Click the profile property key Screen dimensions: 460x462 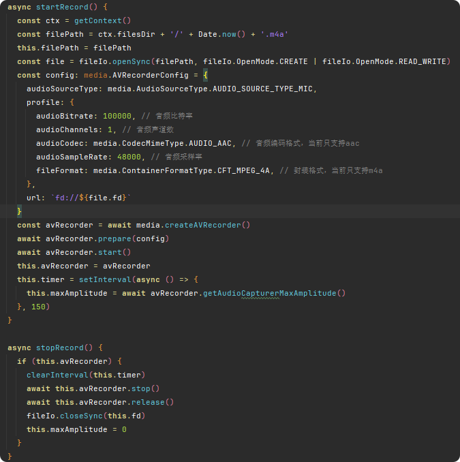43,102
